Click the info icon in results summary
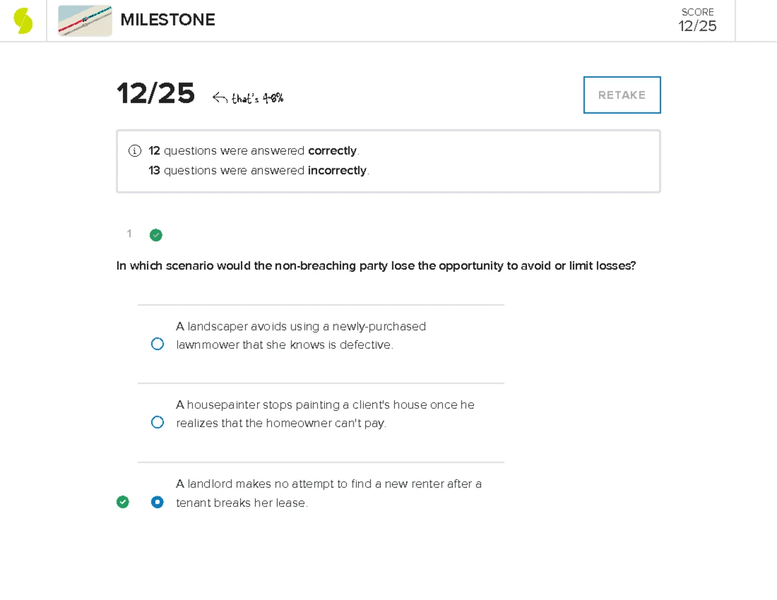 pos(135,151)
